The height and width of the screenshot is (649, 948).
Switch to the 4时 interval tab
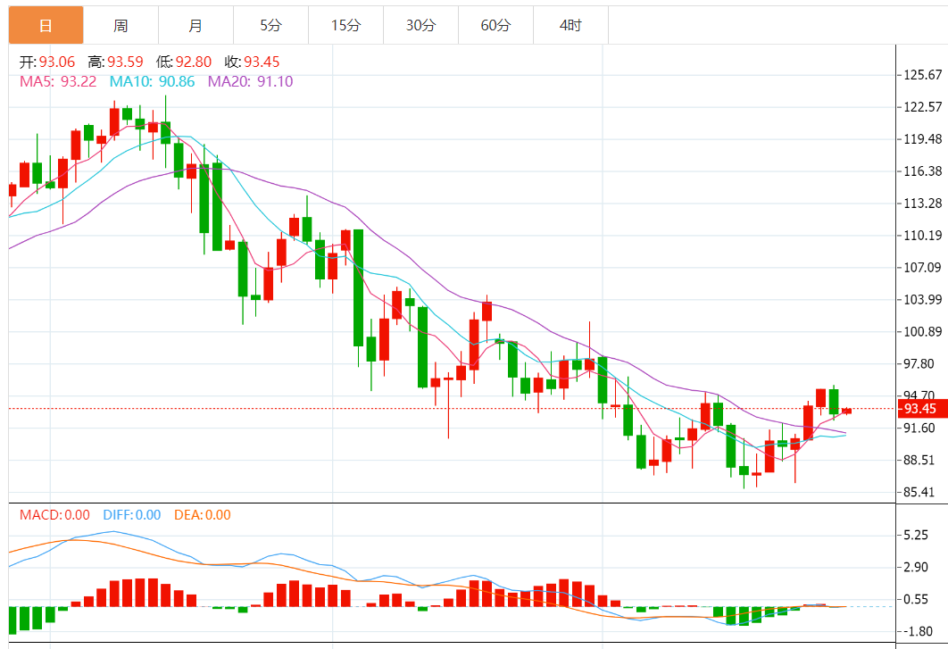(x=570, y=25)
